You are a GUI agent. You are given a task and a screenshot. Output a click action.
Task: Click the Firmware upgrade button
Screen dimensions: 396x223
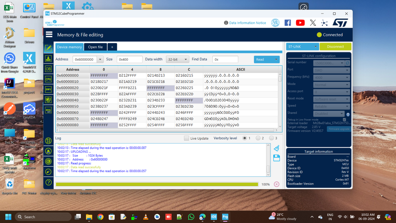pyautogui.click(x=339, y=129)
